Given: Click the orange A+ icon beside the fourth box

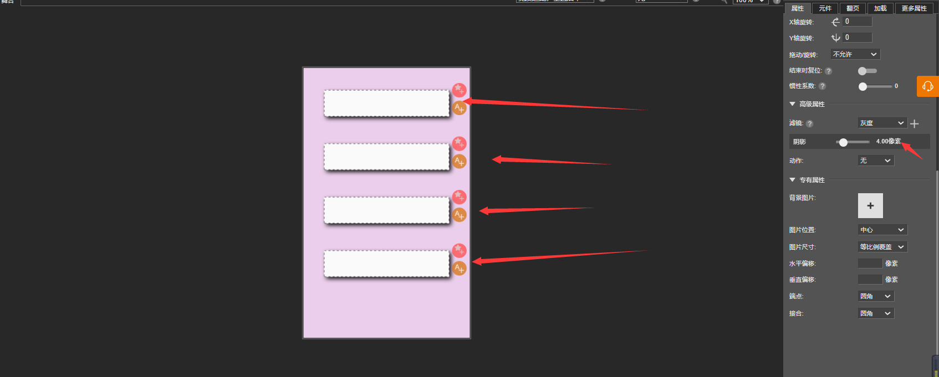Looking at the screenshot, I should (x=459, y=268).
